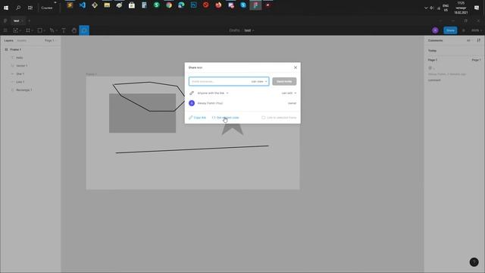
Task: Click Get embed code link
Action: [226, 118]
